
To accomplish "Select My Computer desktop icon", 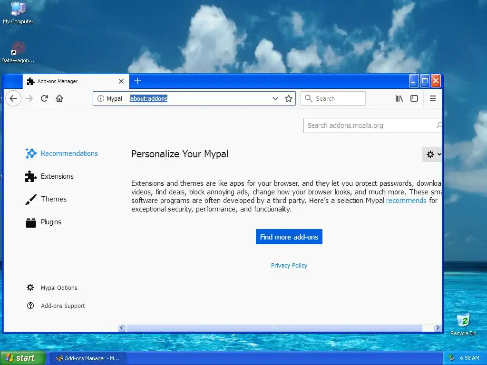I will pyautogui.click(x=18, y=9).
